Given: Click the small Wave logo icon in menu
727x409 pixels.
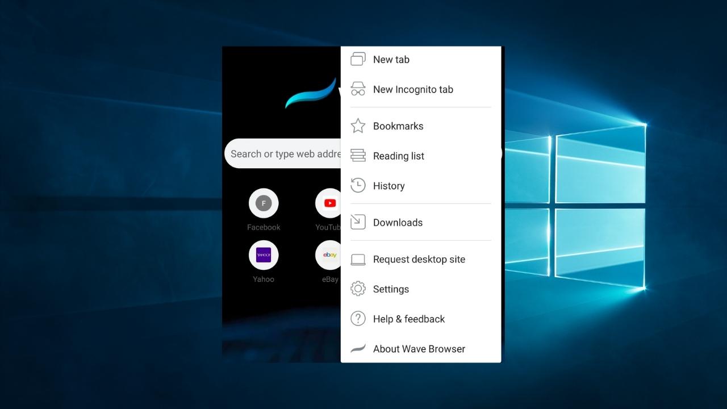Looking at the screenshot, I should click(358, 349).
